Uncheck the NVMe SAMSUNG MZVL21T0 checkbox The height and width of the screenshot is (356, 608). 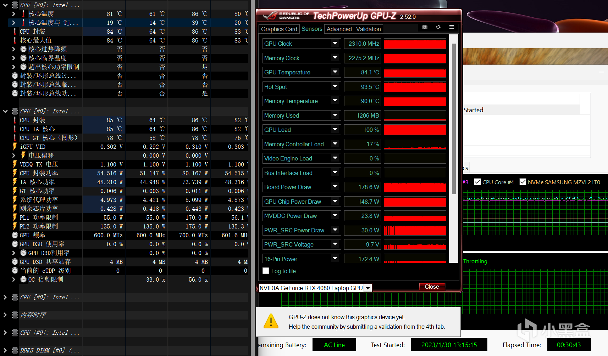[x=523, y=182]
